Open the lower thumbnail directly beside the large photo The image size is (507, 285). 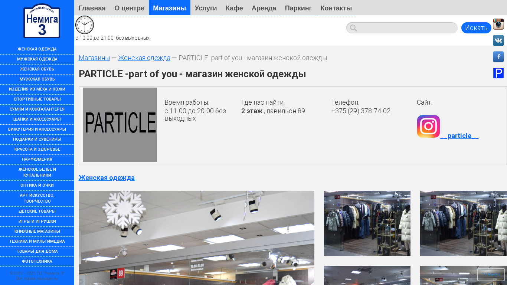coord(367,275)
